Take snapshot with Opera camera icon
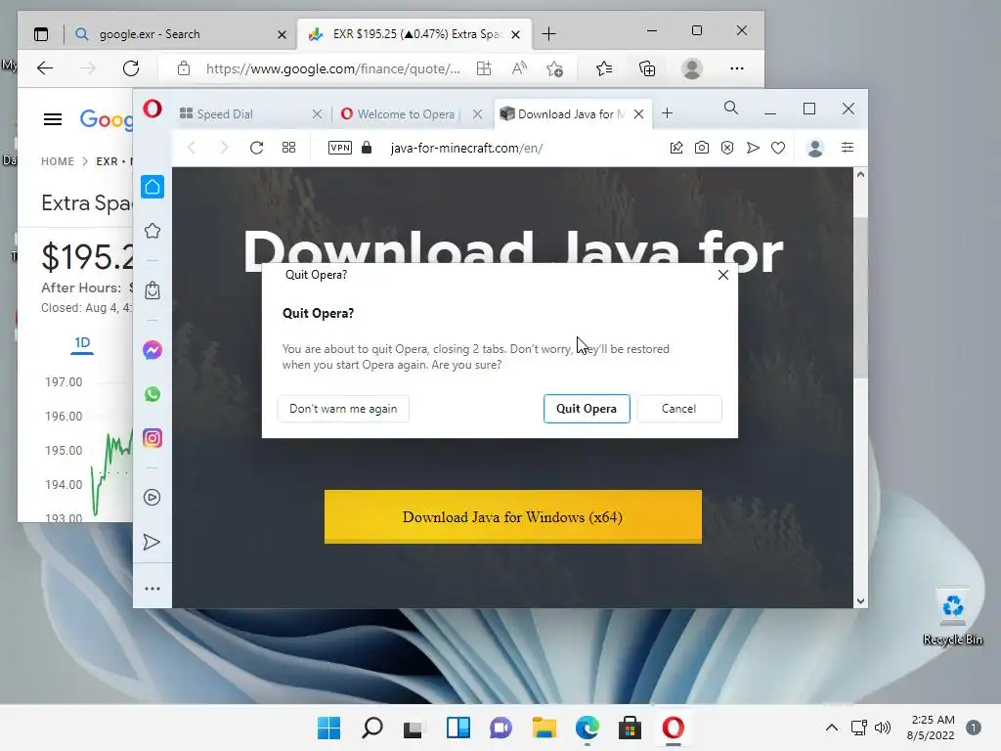Image resolution: width=1001 pixels, height=751 pixels. tap(702, 148)
